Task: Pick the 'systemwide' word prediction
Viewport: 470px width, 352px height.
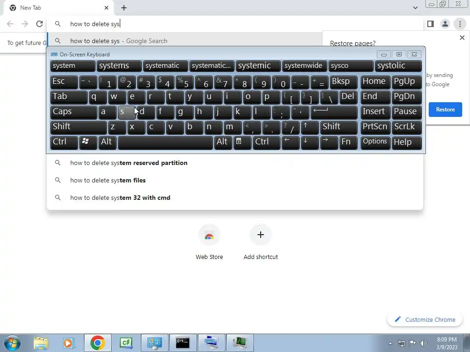Action: coord(305,66)
